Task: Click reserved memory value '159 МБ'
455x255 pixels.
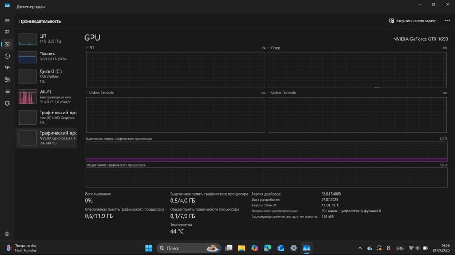Action: (327, 216)
